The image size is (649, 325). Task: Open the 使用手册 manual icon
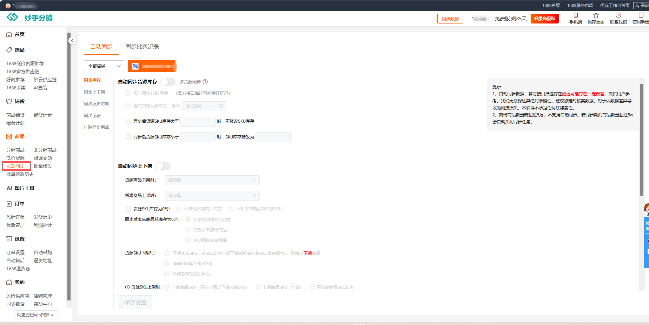(641, 15)
